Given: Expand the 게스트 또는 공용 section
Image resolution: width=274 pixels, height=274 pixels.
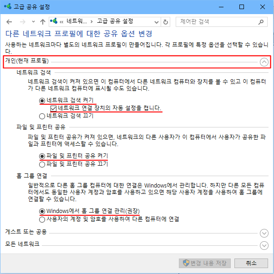Looking at the screenshot, I should point(264,233).
